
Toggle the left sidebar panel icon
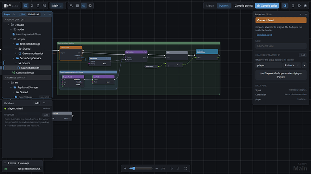point(26,6)
